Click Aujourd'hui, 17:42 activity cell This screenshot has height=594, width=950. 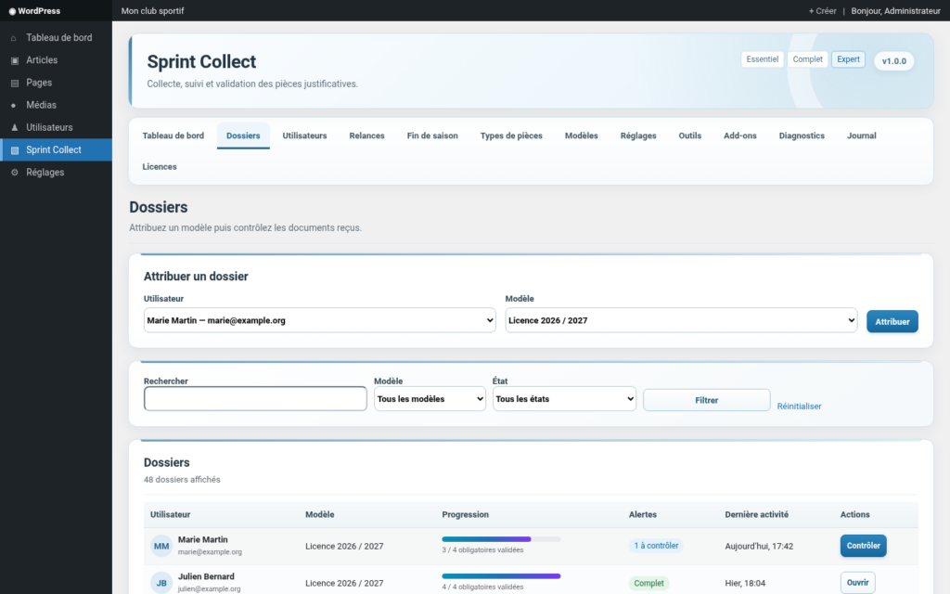[759, 546]
